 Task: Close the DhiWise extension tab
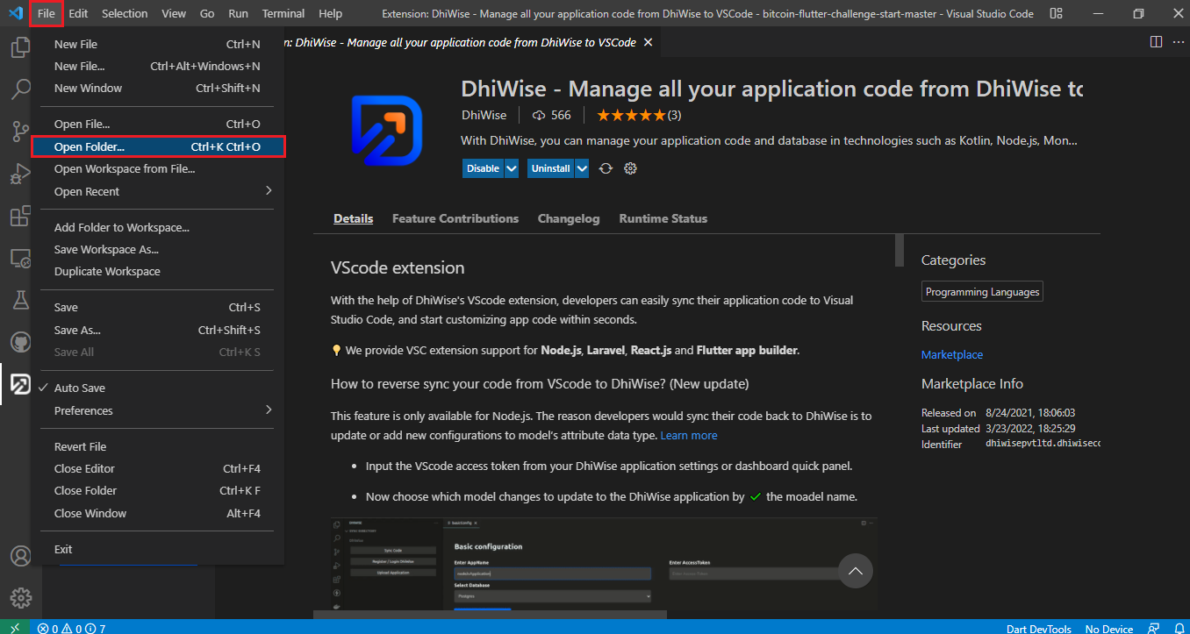648,42
